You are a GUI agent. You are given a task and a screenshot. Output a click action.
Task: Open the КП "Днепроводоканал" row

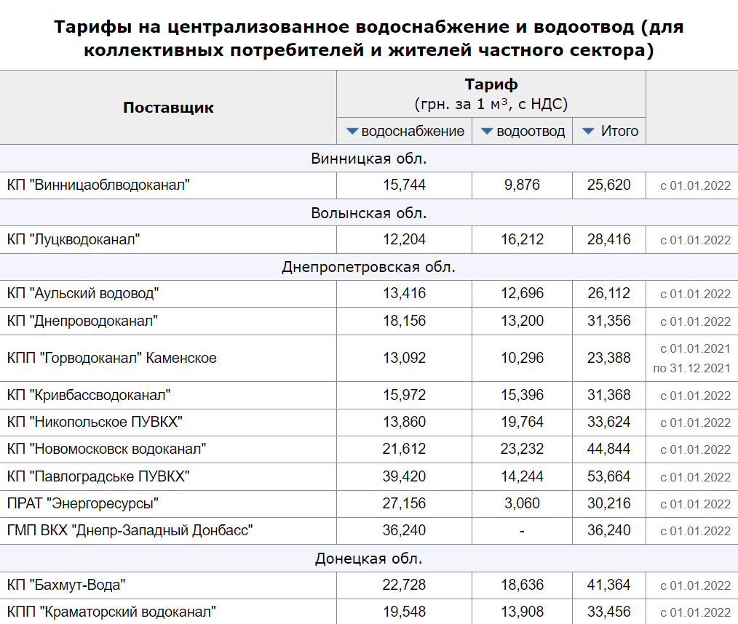[x=82, y=321]
